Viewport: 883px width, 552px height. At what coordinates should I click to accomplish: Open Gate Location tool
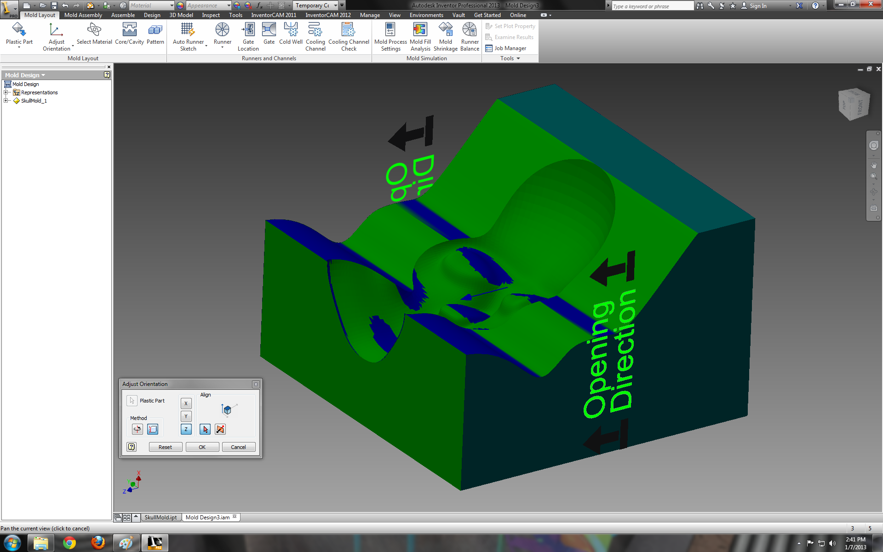point(248,36)
